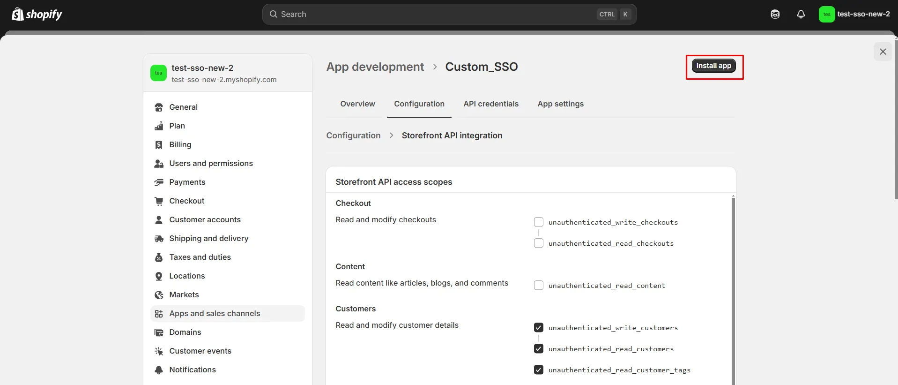Open the test-sso-new-2 account menu
The width and height of the screenshot is (898, 385).
pos(854,15)
